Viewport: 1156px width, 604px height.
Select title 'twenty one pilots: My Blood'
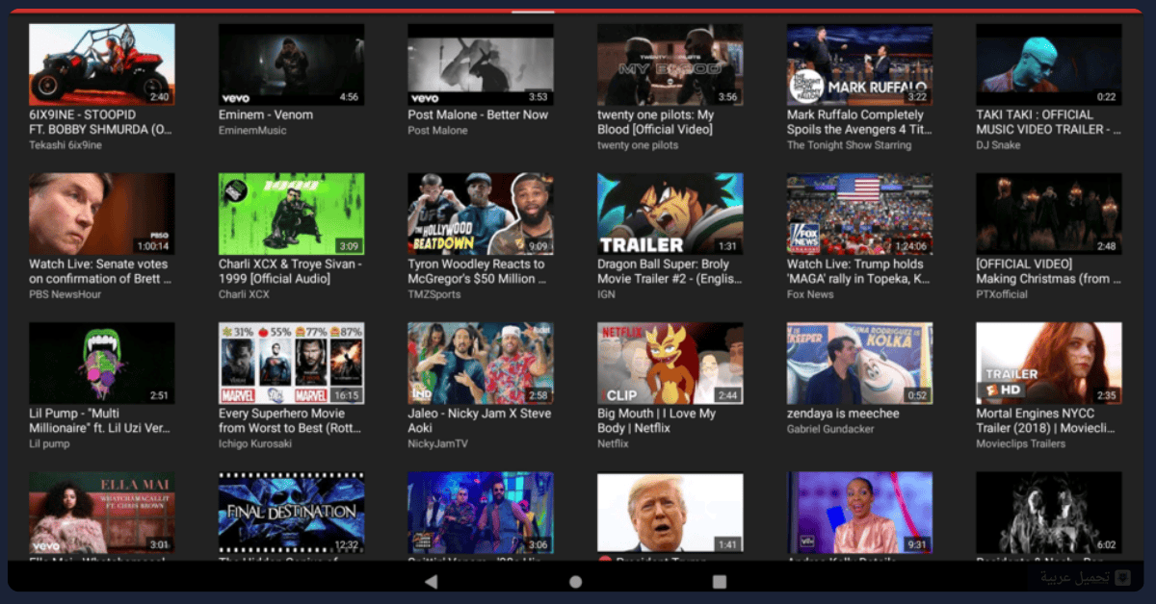point(656,122)
